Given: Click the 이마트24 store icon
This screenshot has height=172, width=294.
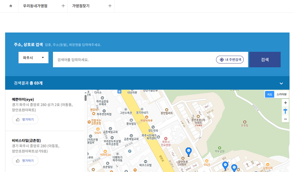Looking at the screenshot, I should [x=105, y=151].
